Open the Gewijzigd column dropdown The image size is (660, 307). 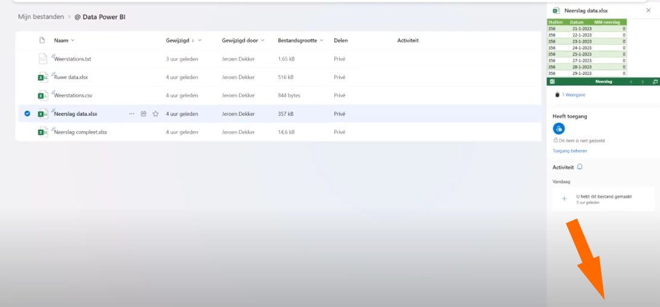point(199,40)
